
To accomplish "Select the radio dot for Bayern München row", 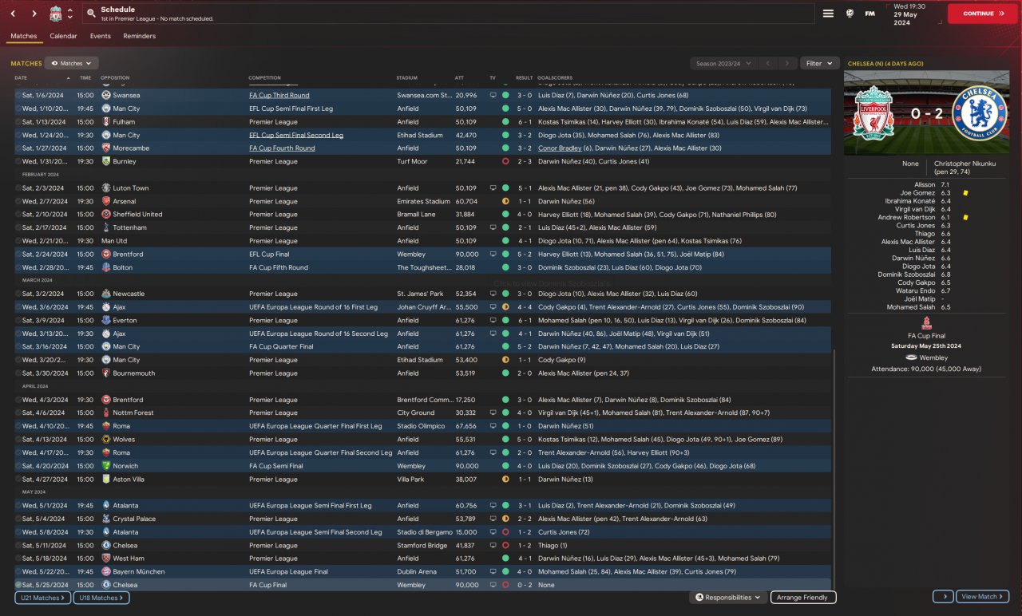I will tap(18, 572).
